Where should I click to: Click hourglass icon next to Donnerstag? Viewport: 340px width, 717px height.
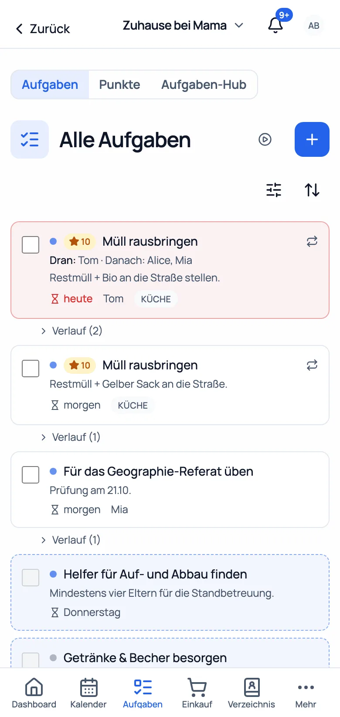pos(55,612)
